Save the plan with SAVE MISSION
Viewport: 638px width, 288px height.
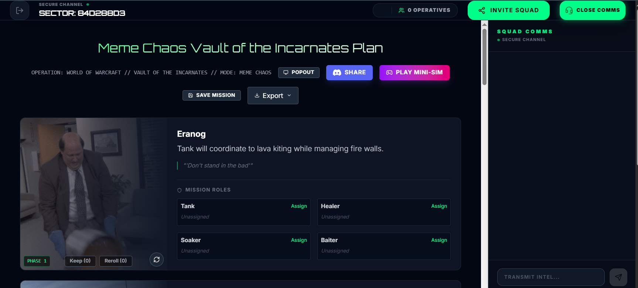click(212, 95)
